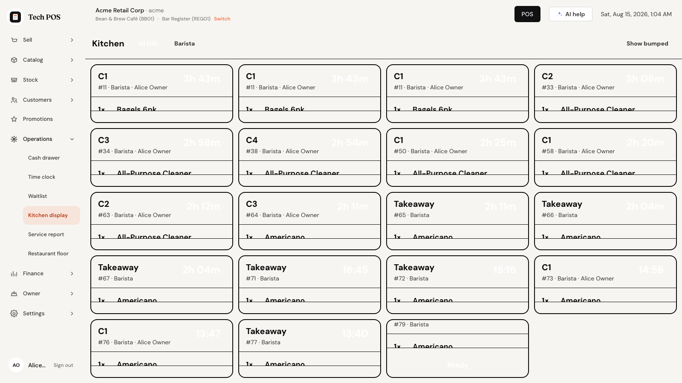Viewport: 682px width, 383px height.
Task: Select the All (19) station tab
Action: [x=147, y=43]
